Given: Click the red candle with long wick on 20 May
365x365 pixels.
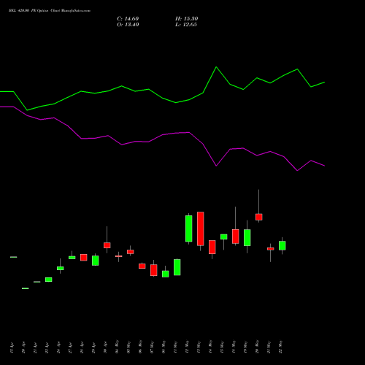Looking at the screenshot, I should (x=259, y=217).
